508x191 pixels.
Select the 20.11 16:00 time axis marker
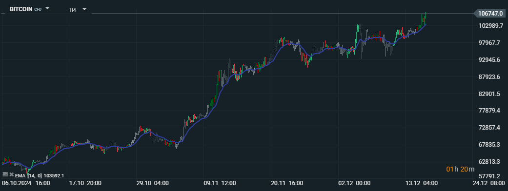(287, 183)
